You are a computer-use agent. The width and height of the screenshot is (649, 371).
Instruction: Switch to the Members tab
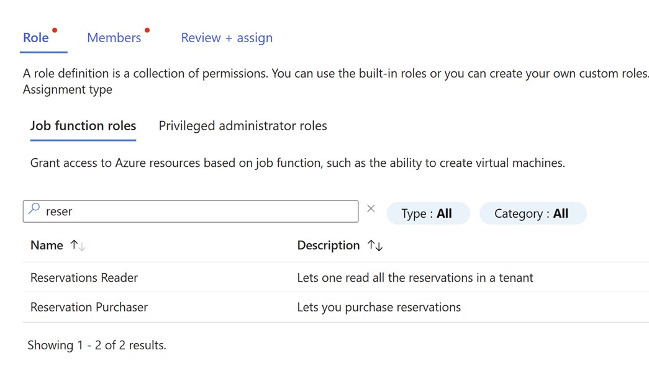point(114,38)
